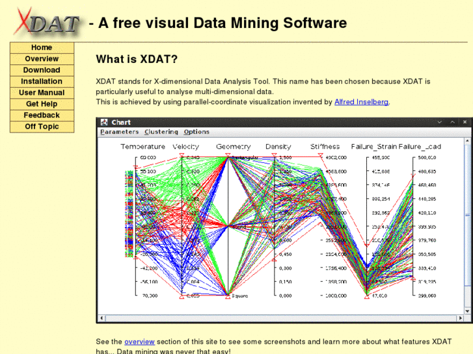Maximize Chart window with up chevron

[452, 122]
